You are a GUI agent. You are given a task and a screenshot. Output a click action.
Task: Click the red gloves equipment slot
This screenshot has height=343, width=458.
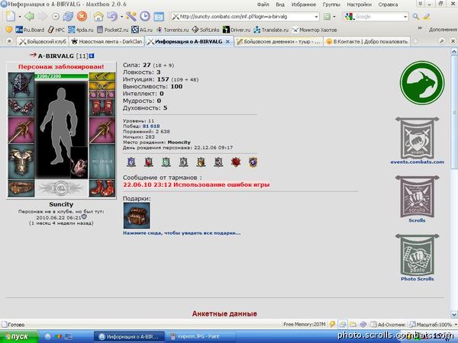[x=102, y=107]
